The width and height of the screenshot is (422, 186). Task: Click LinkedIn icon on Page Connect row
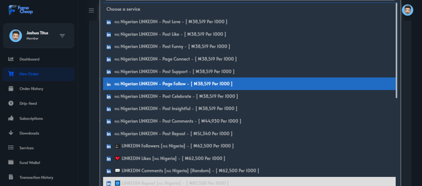(x=109, y=59)
